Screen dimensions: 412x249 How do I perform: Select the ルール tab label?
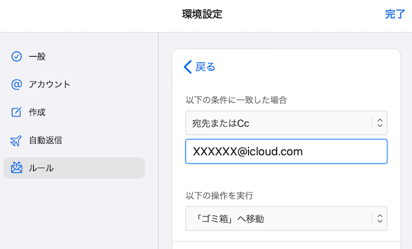(41, 168)
